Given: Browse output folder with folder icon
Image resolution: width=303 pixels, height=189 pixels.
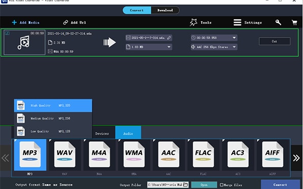Looking at the screenshot, I should click(185, 185).
